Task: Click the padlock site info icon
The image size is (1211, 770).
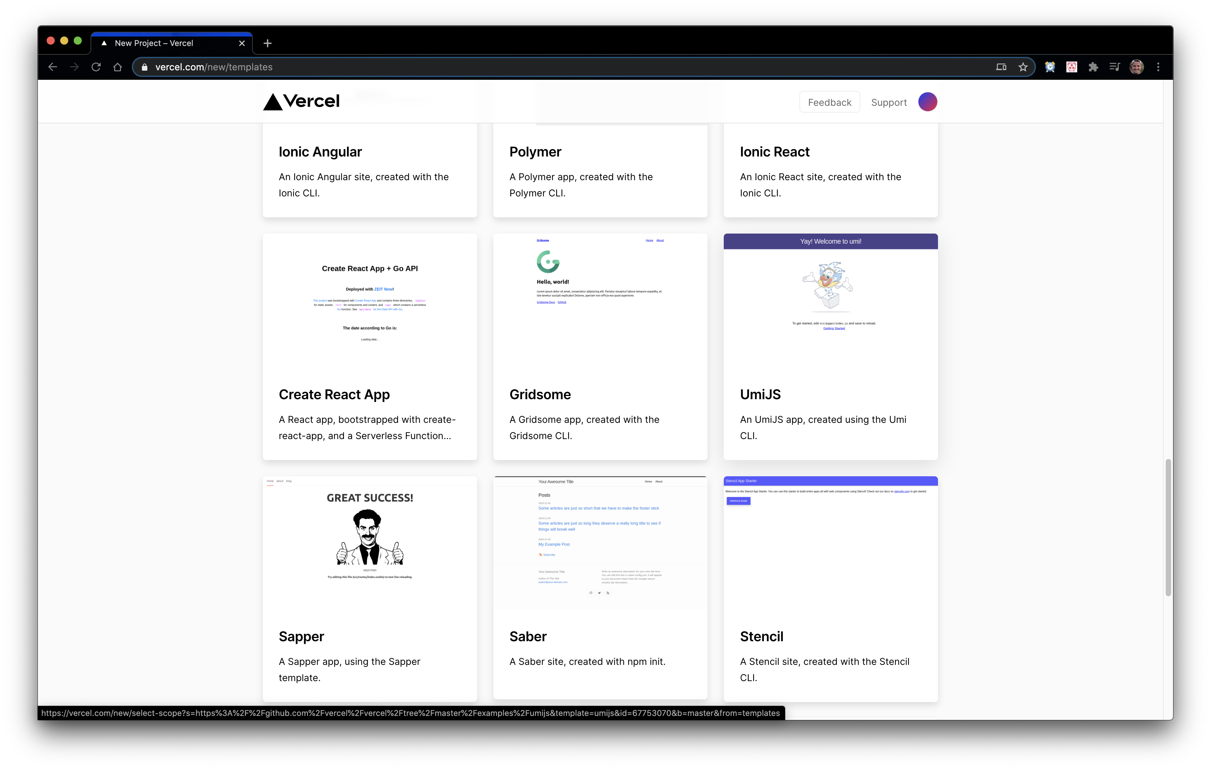Action: 144,67
